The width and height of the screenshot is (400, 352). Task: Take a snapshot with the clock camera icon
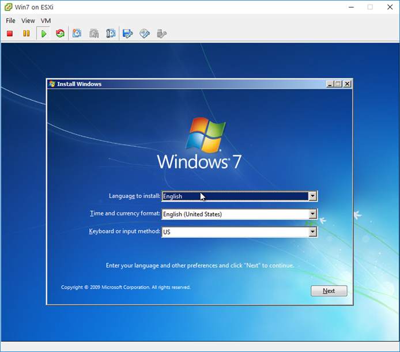click(77, 33)
